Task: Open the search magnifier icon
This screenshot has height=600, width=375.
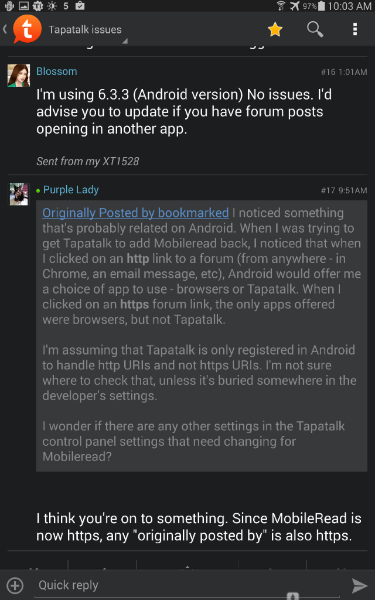Action: pos(315,29)
